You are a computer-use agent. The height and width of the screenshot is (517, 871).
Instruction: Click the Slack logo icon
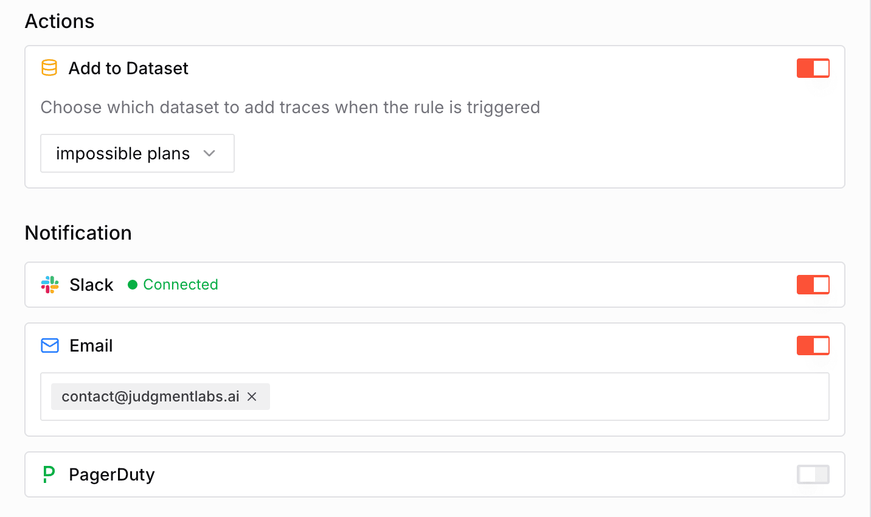tap(50, 285)
